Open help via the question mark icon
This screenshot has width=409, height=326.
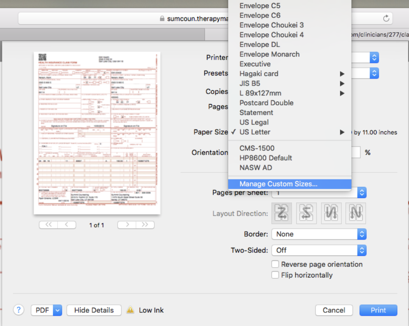click(19, 310)
